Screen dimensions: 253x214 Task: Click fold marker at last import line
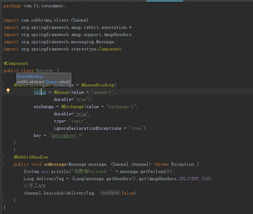click(x=2, y=49)
